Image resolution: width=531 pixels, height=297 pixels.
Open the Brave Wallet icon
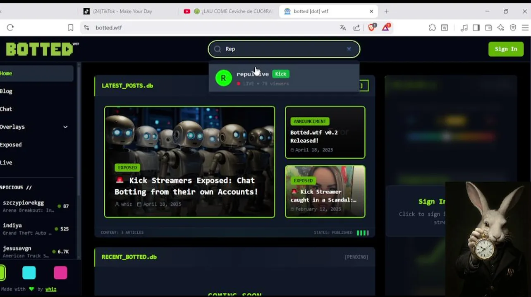point(488,28)
